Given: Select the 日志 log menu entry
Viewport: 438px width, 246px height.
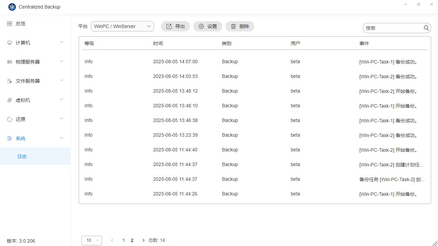Looking at the screenshot, I should point(22,156).
